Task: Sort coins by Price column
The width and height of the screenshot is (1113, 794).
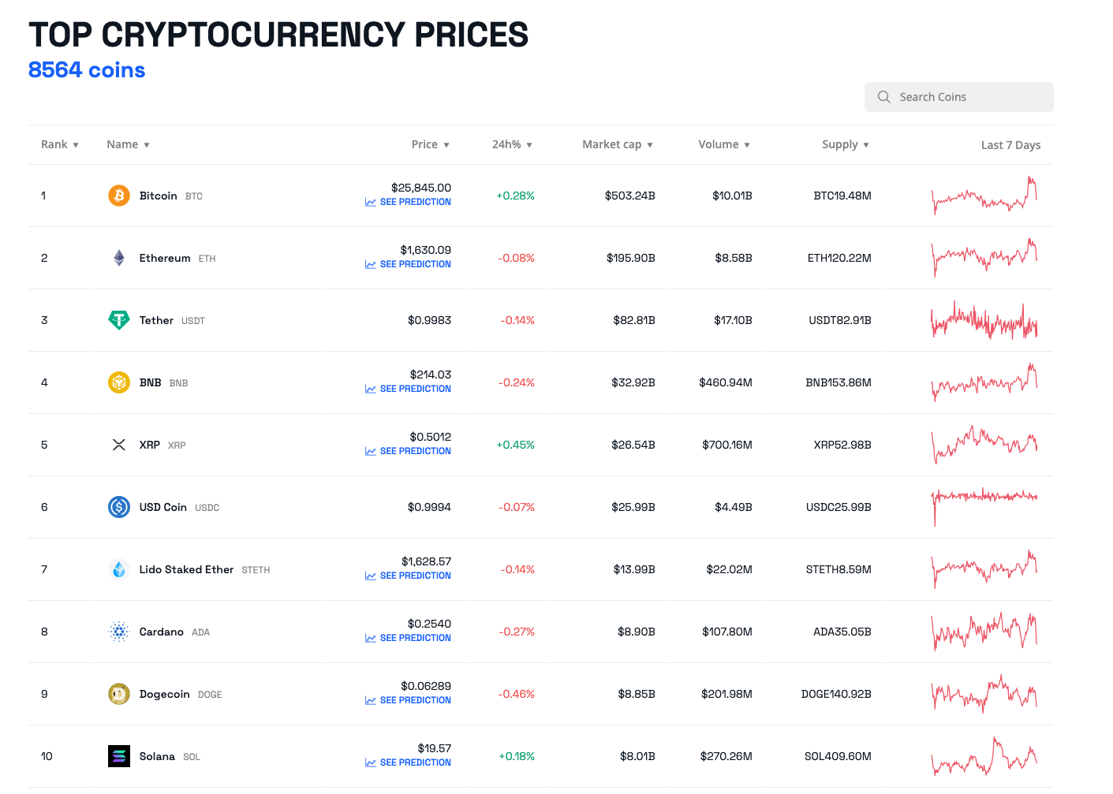Action: click(430, 144)
